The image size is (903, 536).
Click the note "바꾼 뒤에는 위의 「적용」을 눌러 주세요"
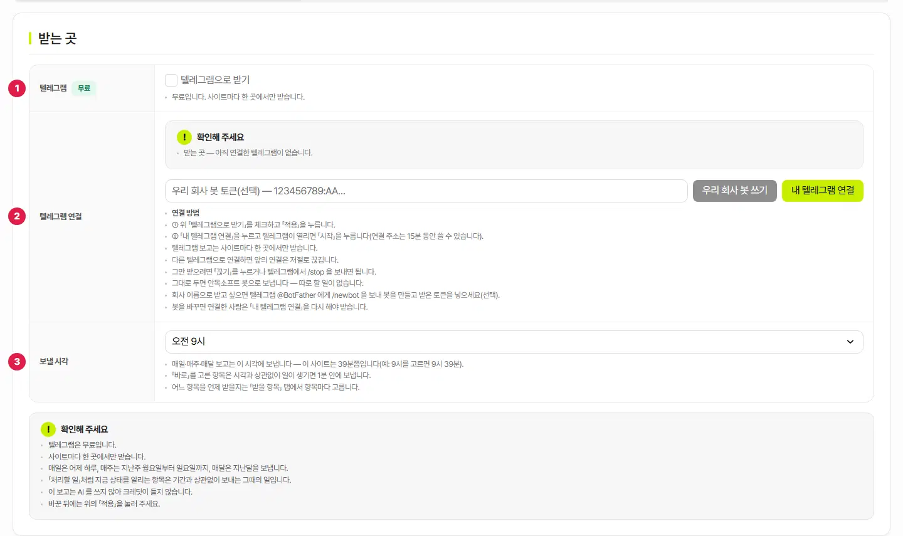(104, 504)
